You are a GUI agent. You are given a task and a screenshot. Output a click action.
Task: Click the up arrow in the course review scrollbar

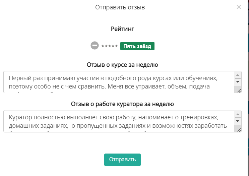click(238, 75)
